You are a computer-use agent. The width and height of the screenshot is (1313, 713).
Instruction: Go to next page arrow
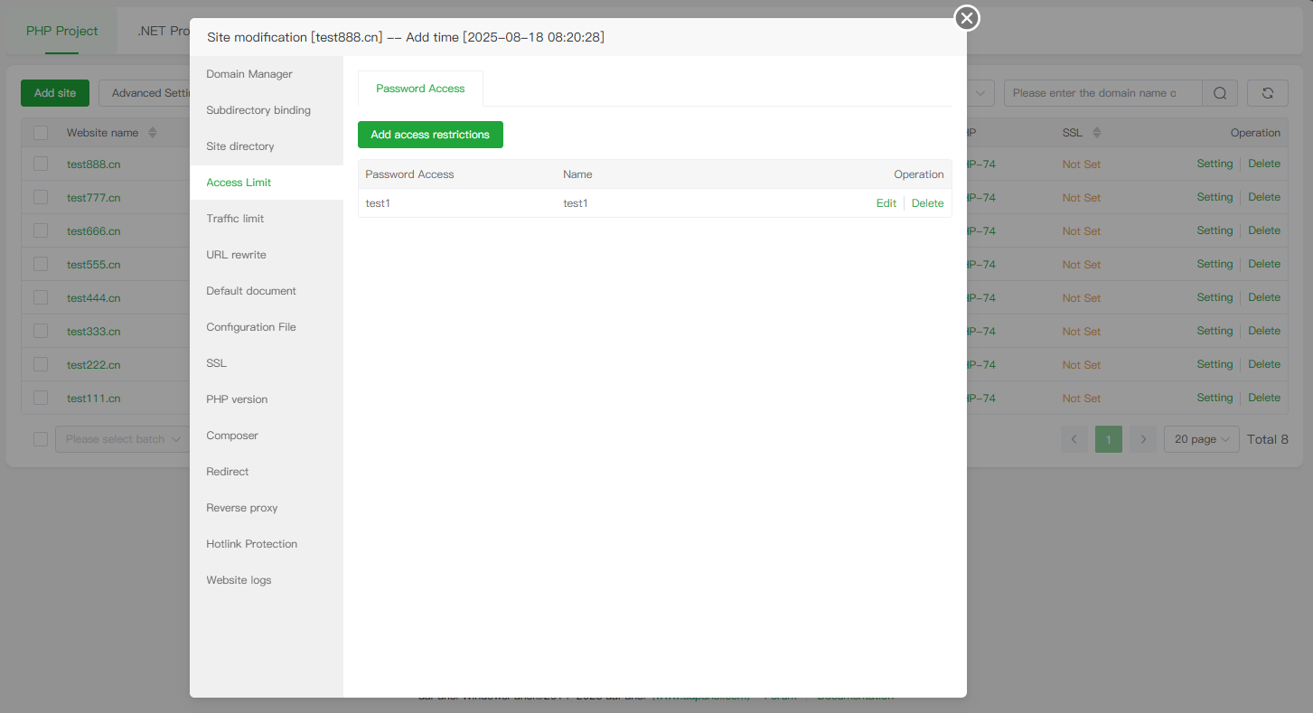tap(1143, 439)
